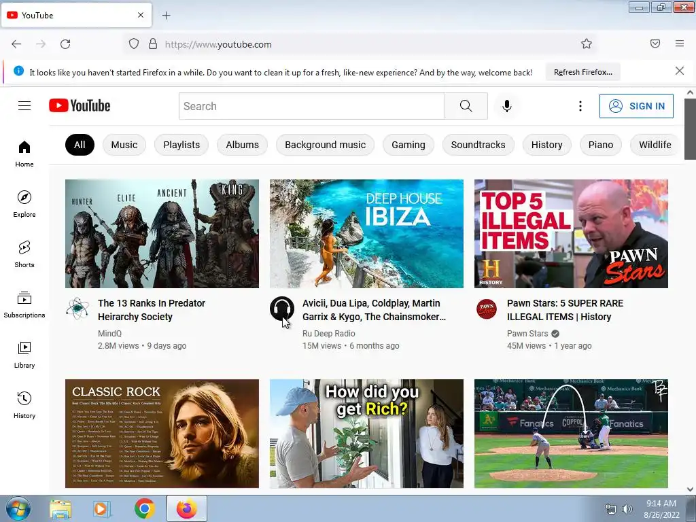
Task: Click the volume speaker tray icon
Action: click(x=627, y=509)
